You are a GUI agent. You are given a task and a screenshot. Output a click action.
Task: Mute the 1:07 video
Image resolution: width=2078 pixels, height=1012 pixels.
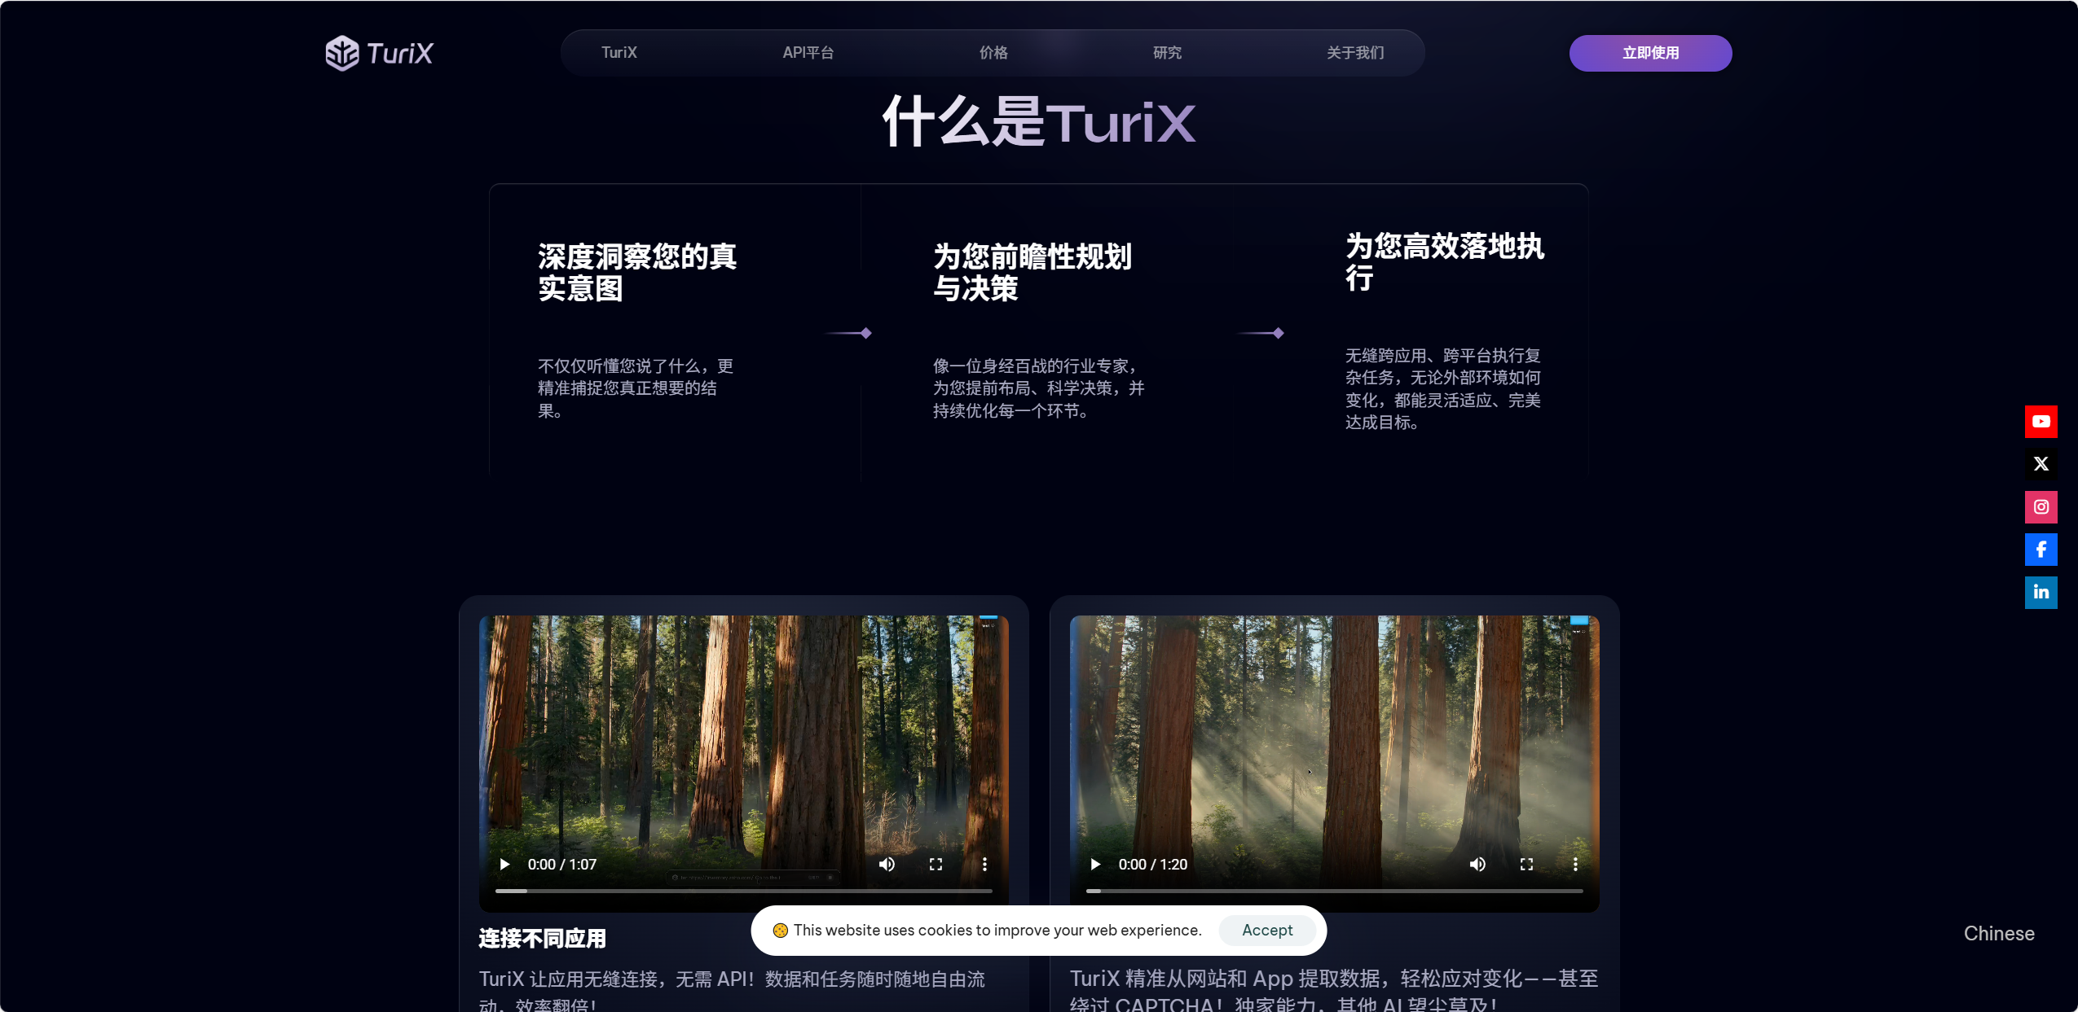(887, 865)
